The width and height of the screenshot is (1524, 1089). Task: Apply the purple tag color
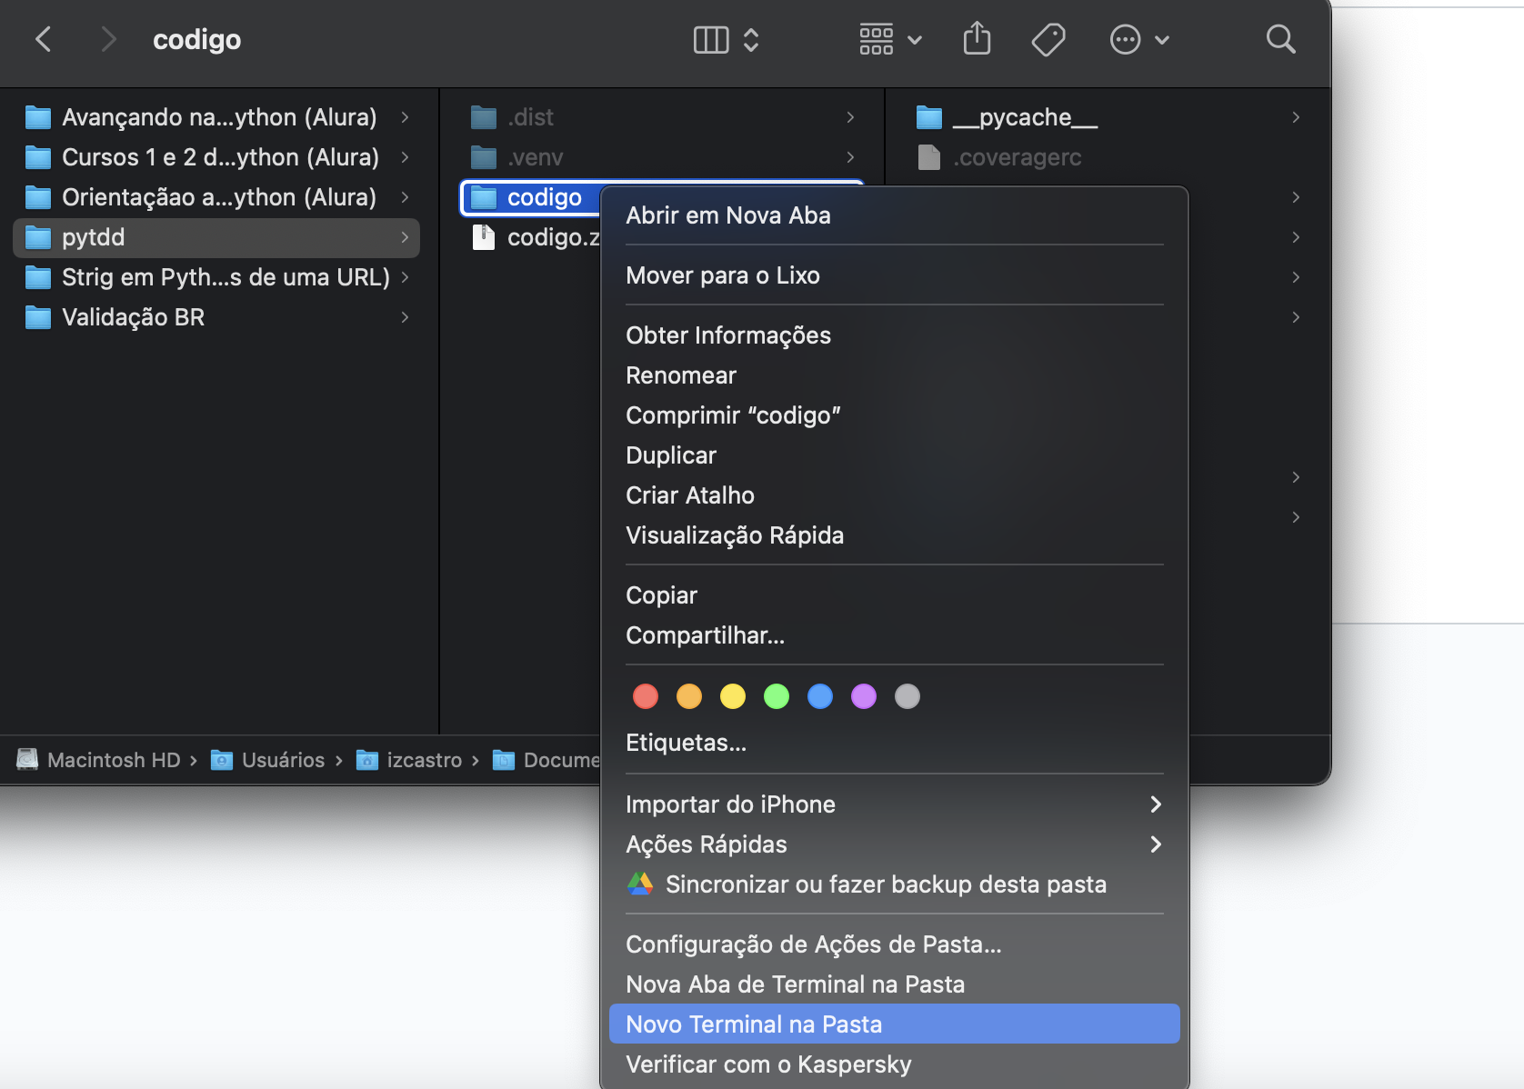(x=864, y=696)
